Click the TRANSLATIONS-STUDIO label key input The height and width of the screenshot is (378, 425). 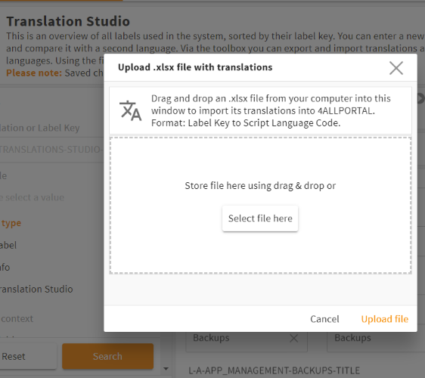(51, 150)
